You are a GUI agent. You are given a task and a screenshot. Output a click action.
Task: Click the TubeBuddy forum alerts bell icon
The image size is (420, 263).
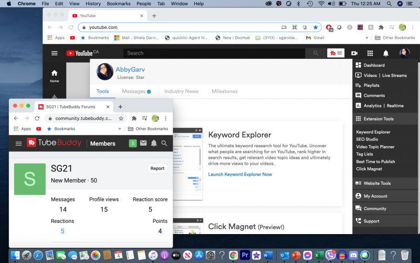coord(154,143)
